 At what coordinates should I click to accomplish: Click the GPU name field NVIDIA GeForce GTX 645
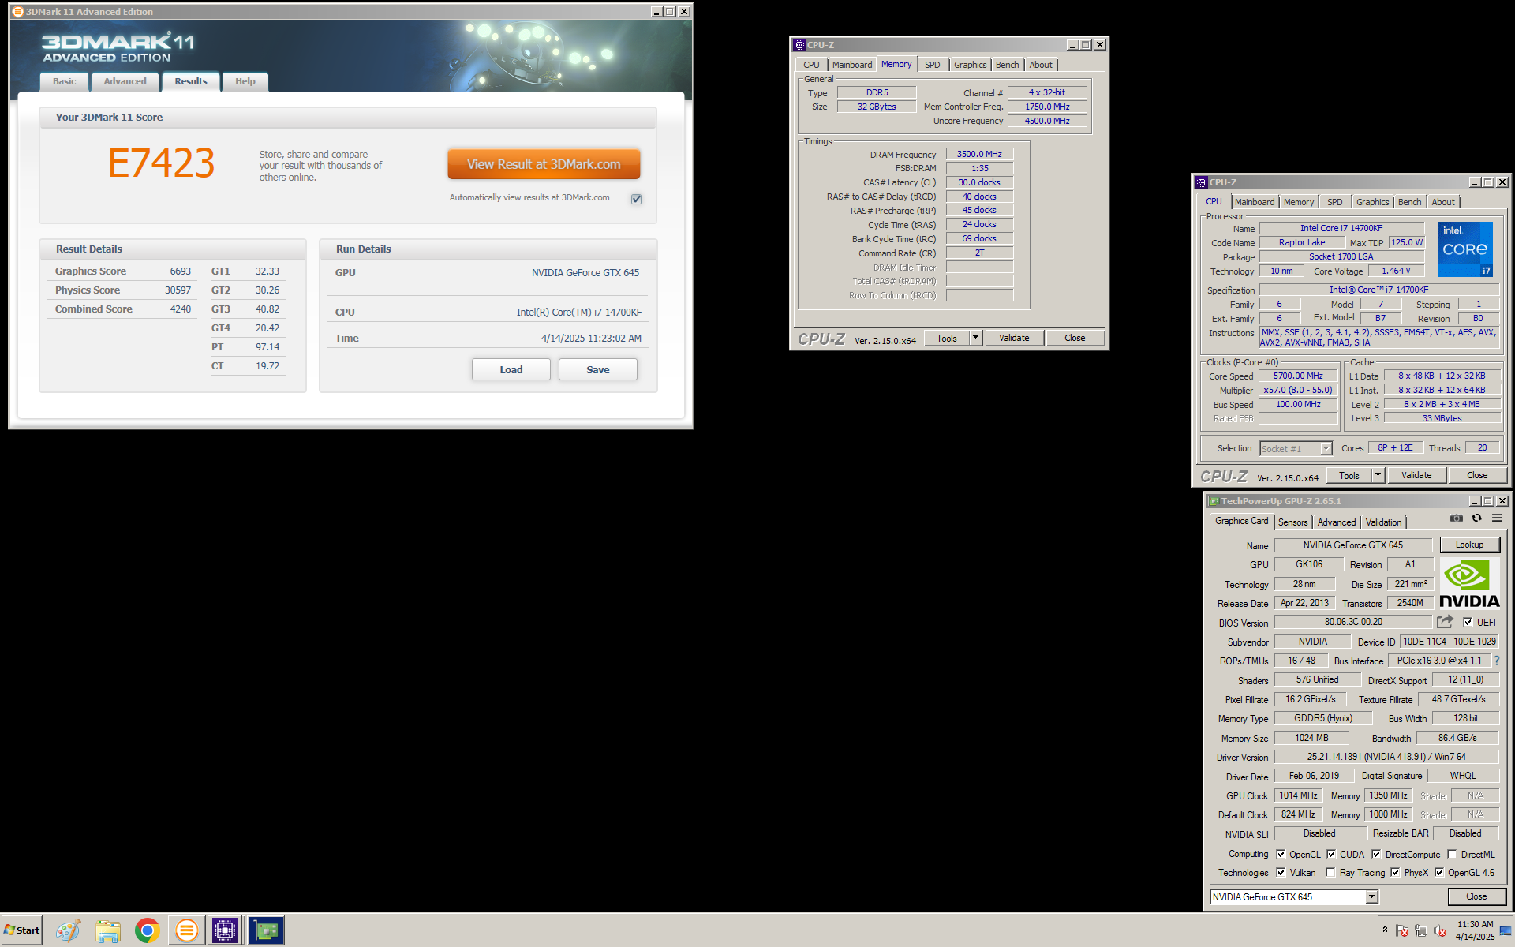[x=1352, y=545]
